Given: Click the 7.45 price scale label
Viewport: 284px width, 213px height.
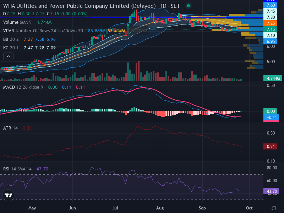Looking at the screenshot, I should coord(270,11).
